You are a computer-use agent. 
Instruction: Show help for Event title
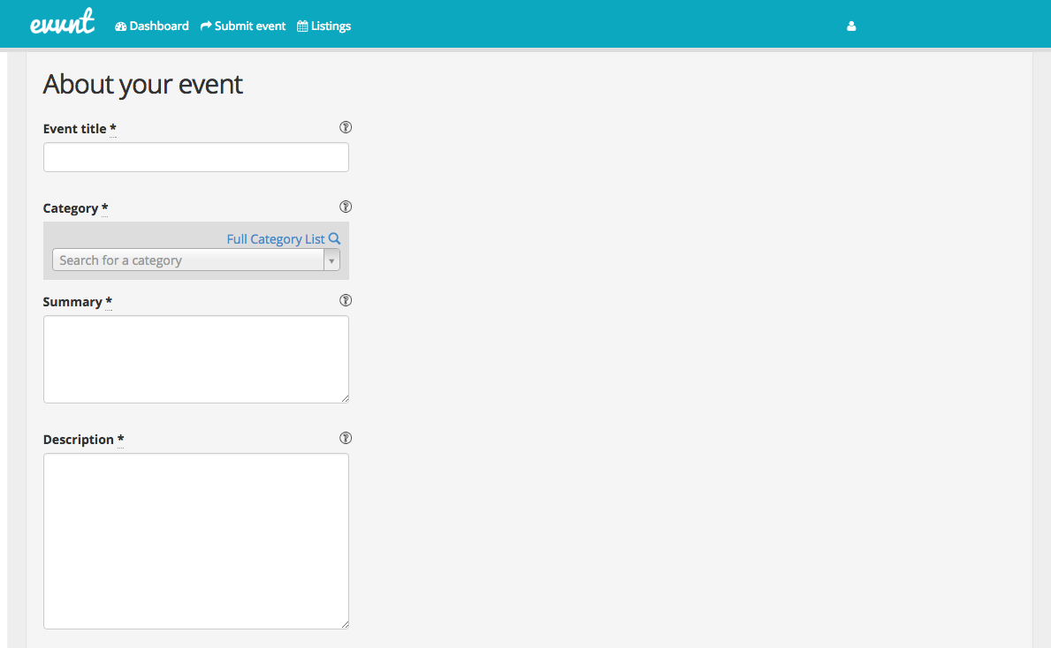pos(346,127)
